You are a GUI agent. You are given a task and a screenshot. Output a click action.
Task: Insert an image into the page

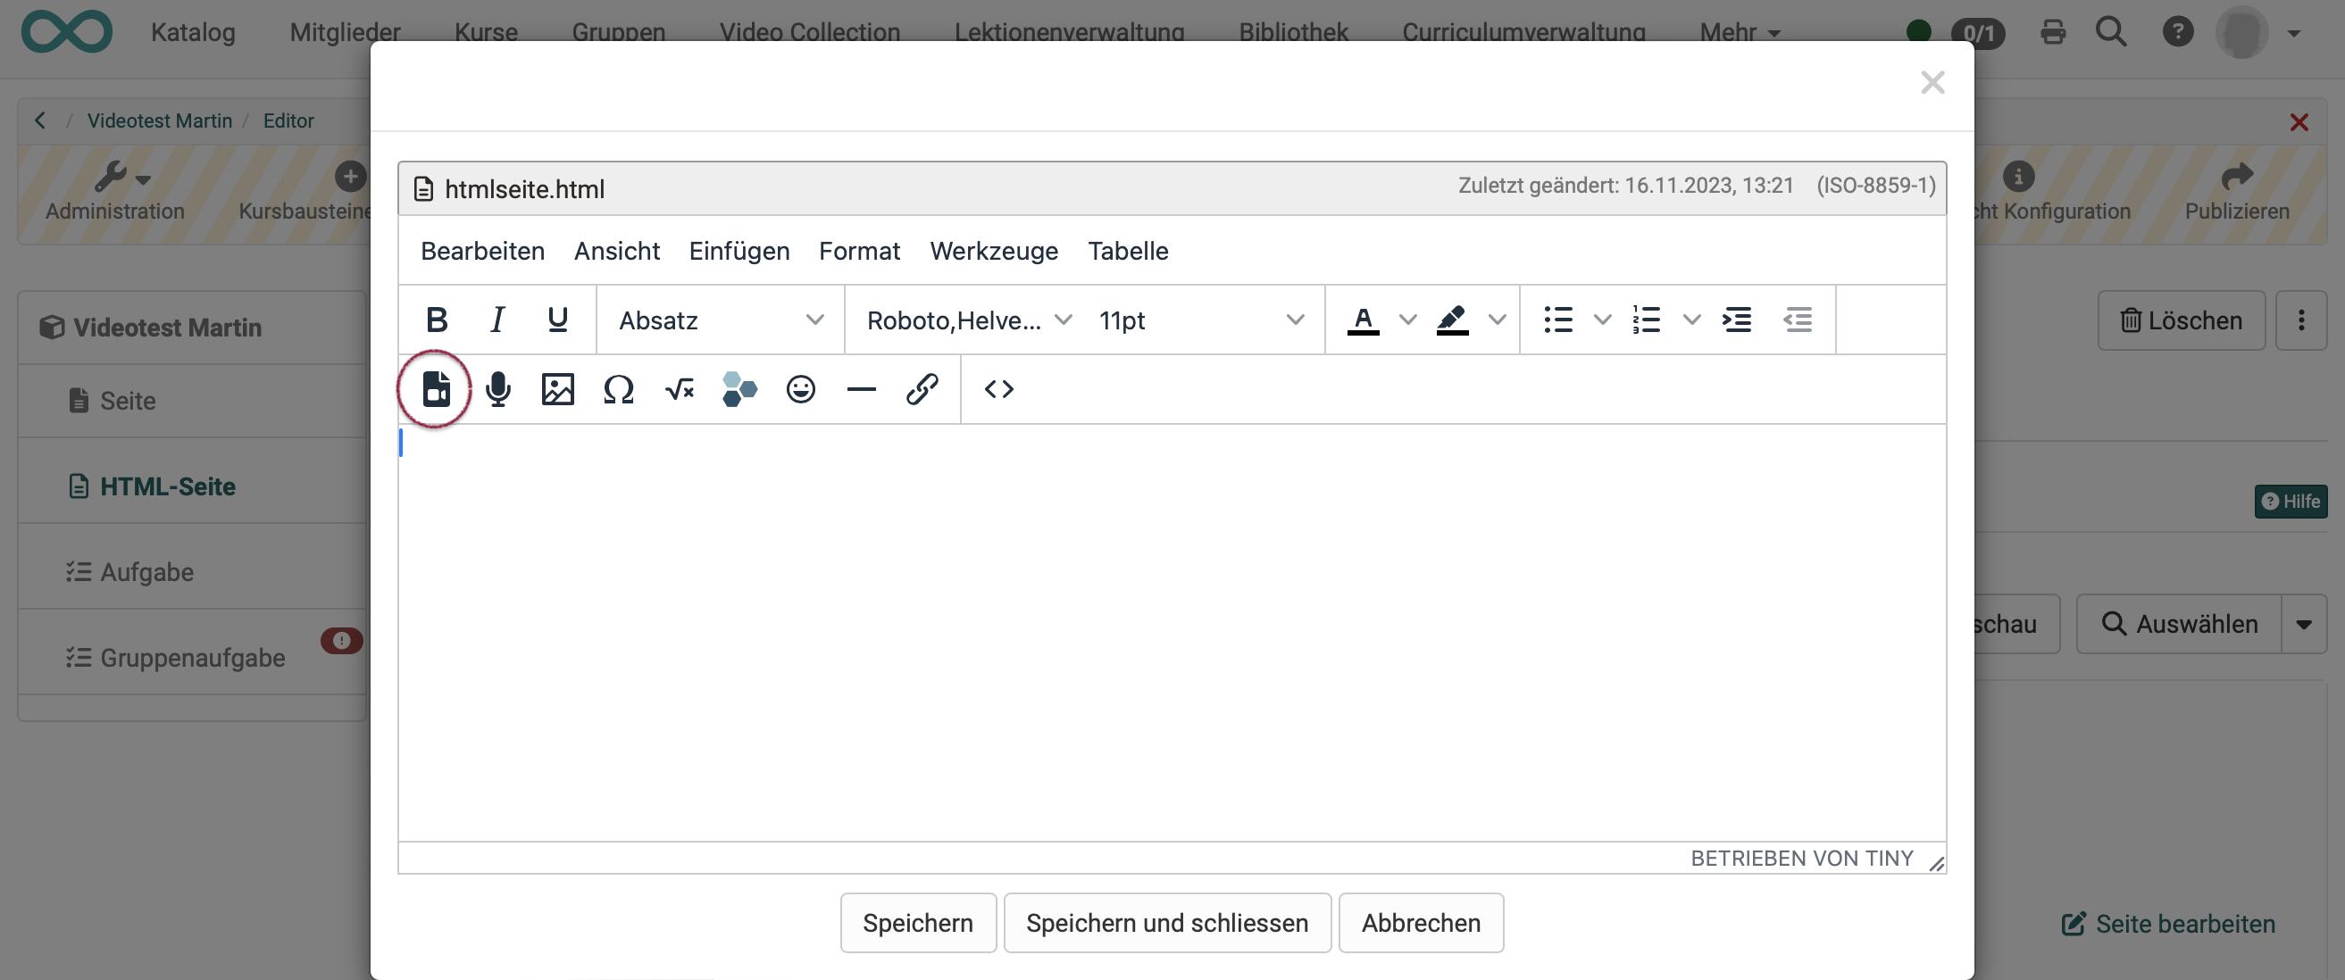558,389
